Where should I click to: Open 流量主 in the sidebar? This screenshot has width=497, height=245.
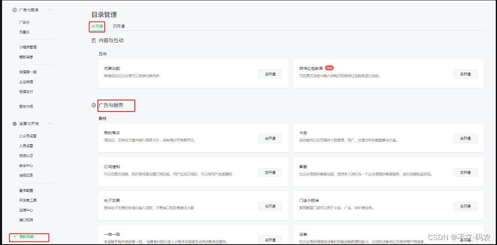coord(24,32)
